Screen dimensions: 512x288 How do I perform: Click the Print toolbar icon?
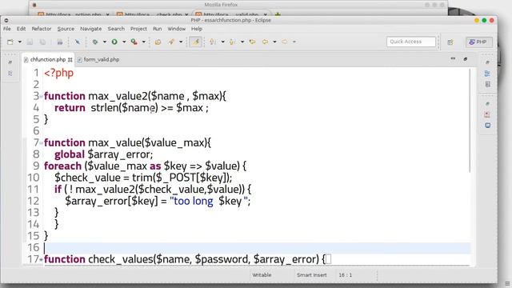click(60, 42)
